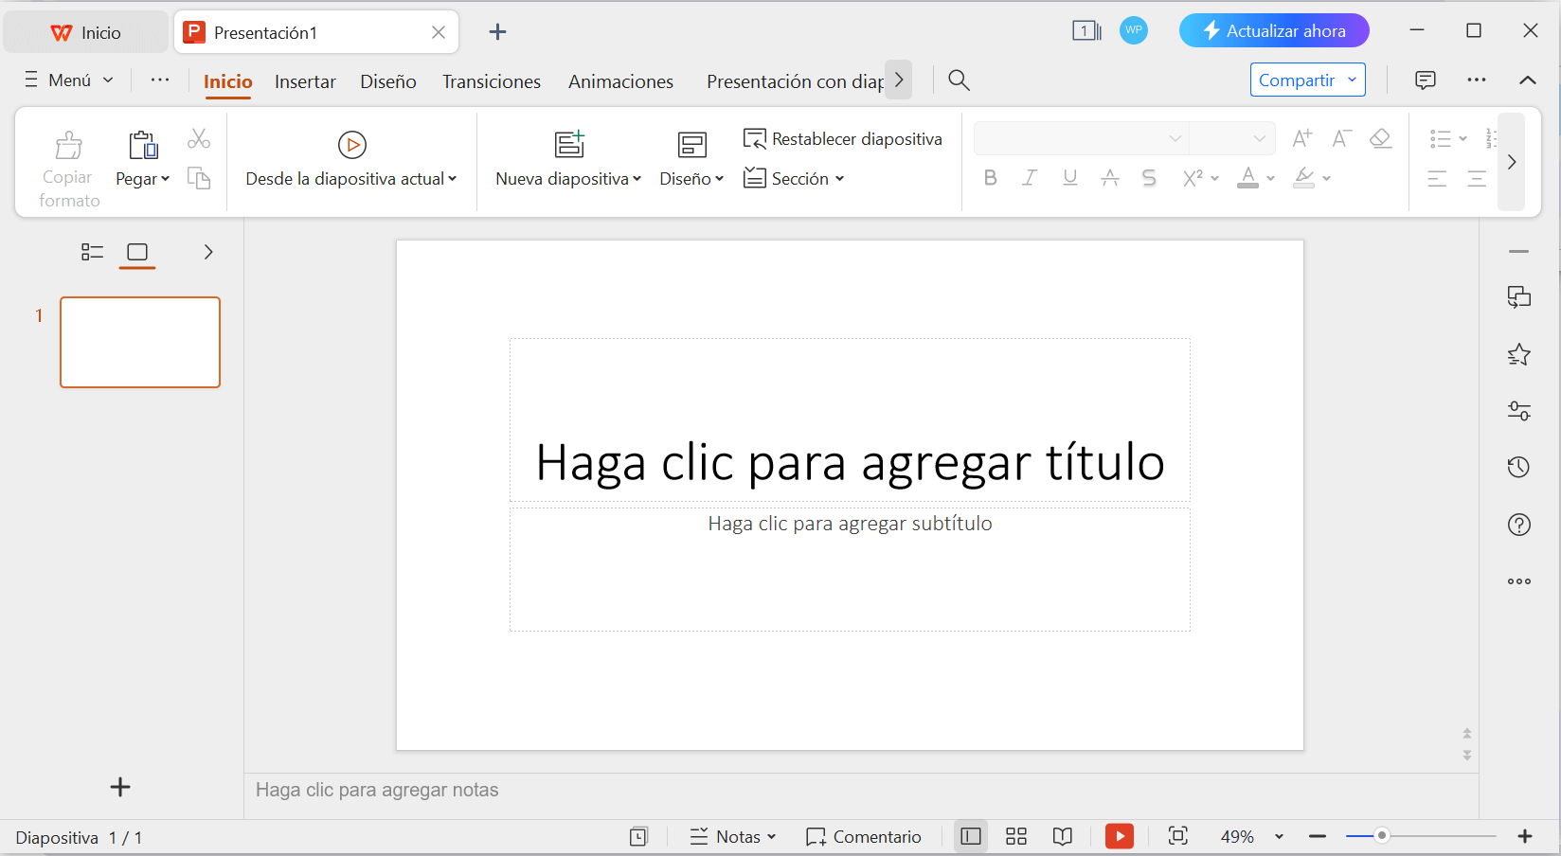Click the title placeholder text
This screenshot has width=1561, height=856.
click(x=850, y=463)
